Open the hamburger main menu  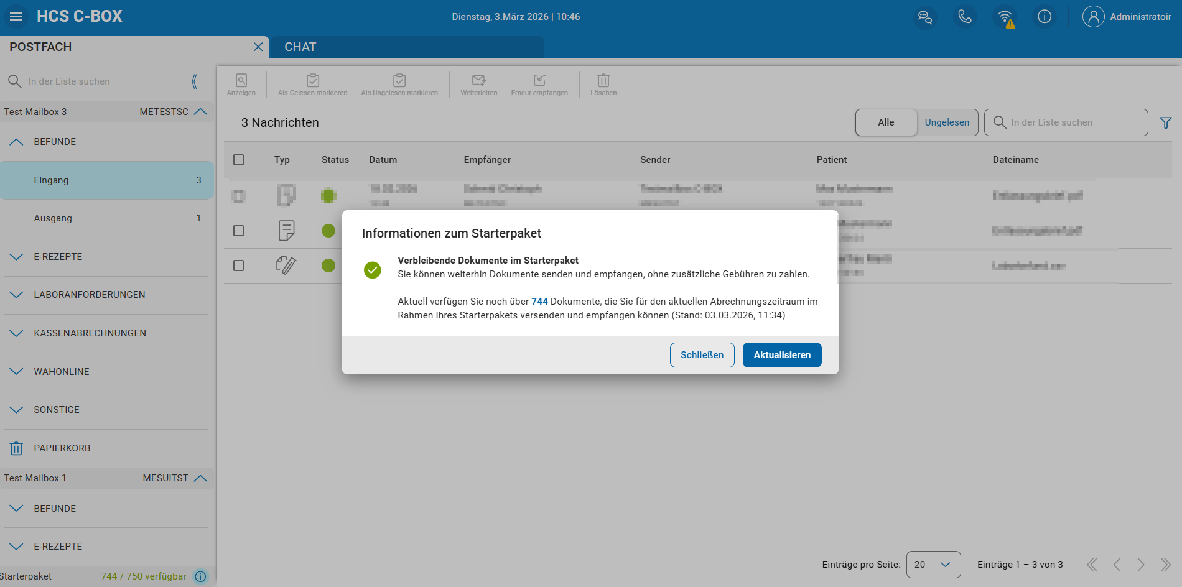(x=16, y=17)
